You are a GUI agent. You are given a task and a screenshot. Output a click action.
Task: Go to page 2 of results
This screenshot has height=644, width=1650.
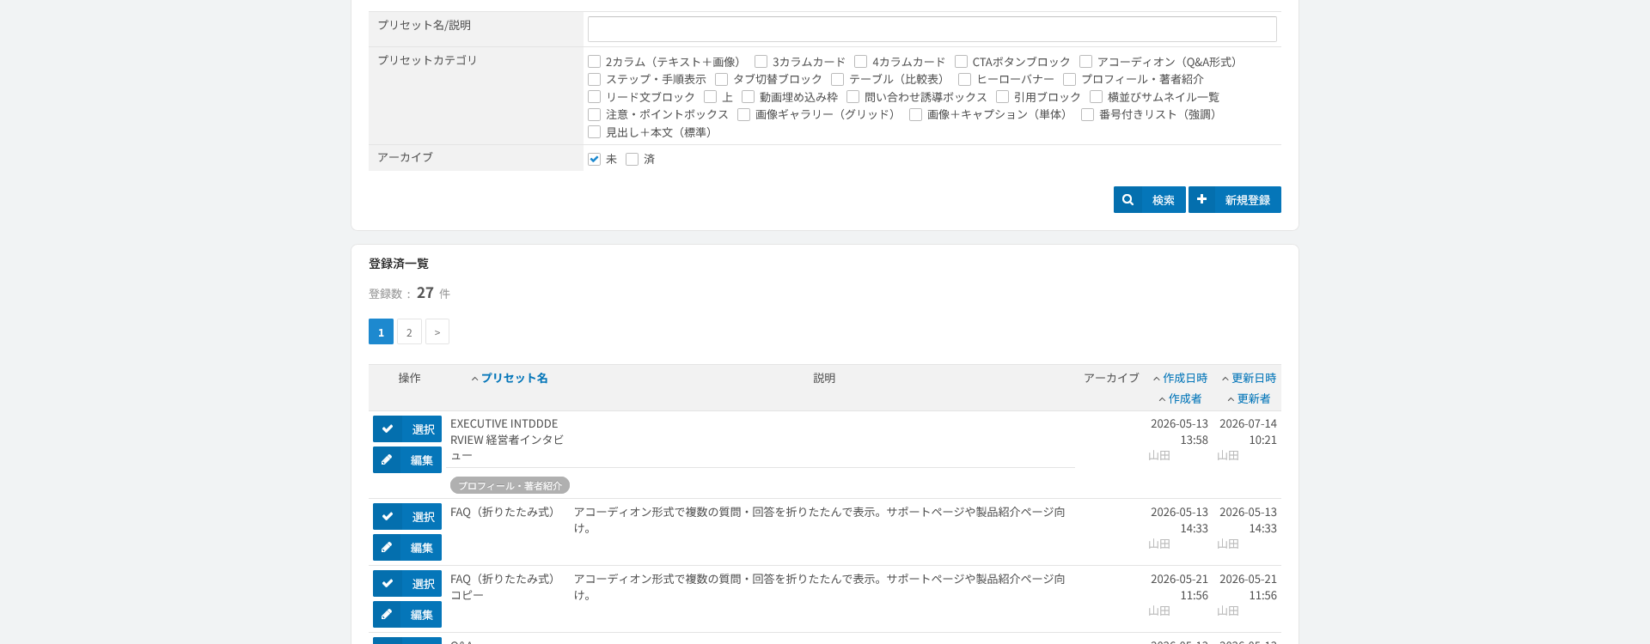(x=409, y=331)
